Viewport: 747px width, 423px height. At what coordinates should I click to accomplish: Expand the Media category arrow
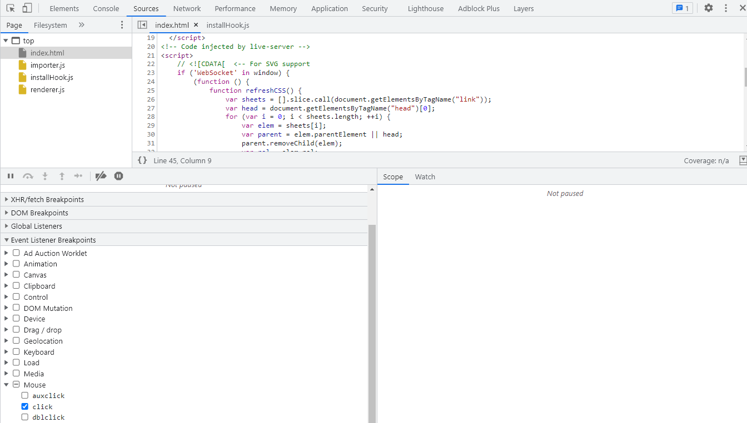click(x=6, y=374)
